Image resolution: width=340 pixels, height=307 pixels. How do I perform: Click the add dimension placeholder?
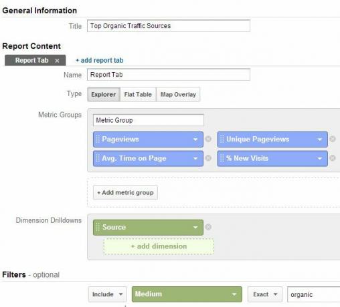point(159,246)
